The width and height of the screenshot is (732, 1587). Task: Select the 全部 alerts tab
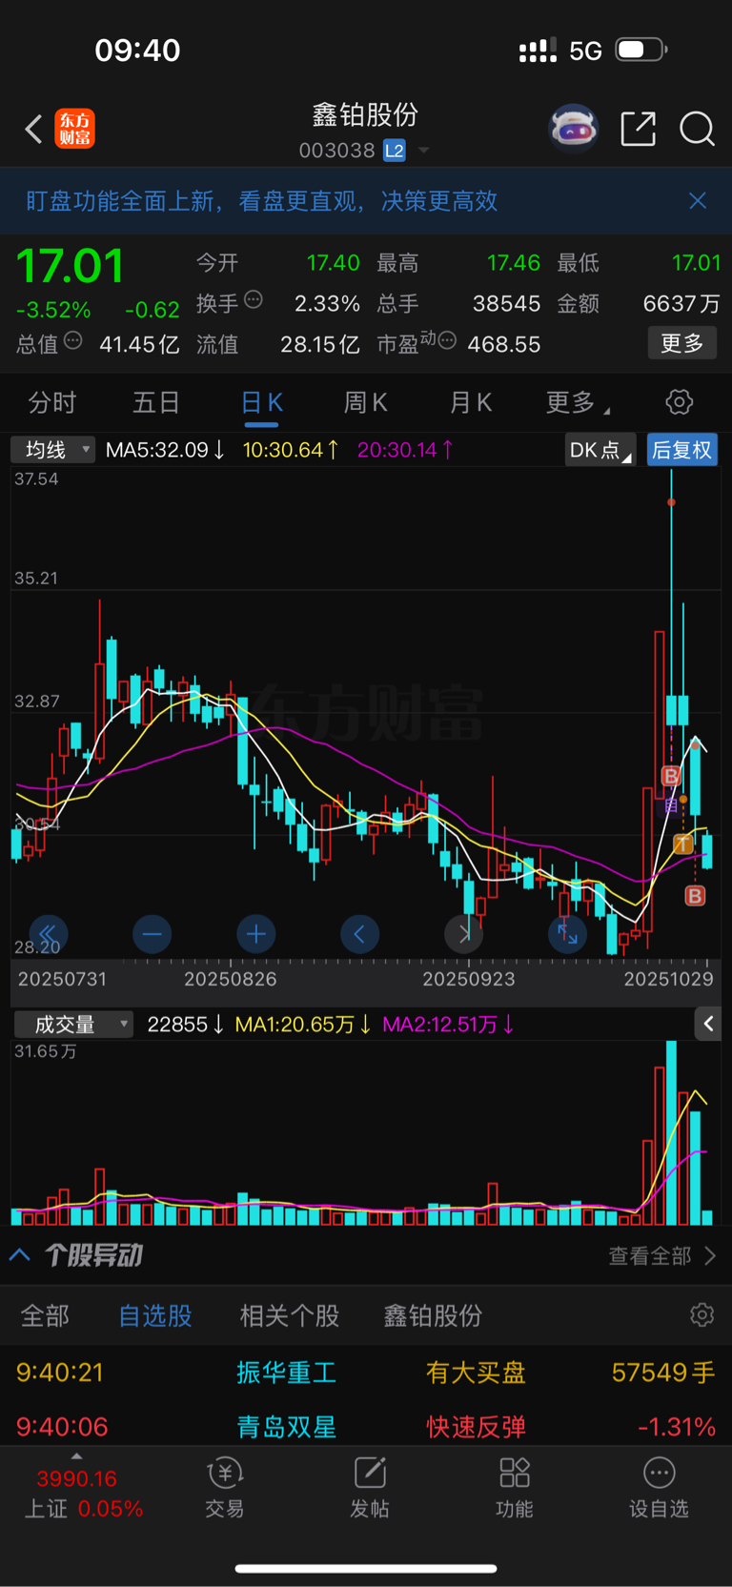[x=45, y=1316]
